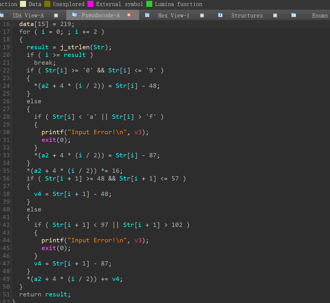Close the Structures tab
The width and height of the screenshot is (330, 303).
[x=275, y=15]
